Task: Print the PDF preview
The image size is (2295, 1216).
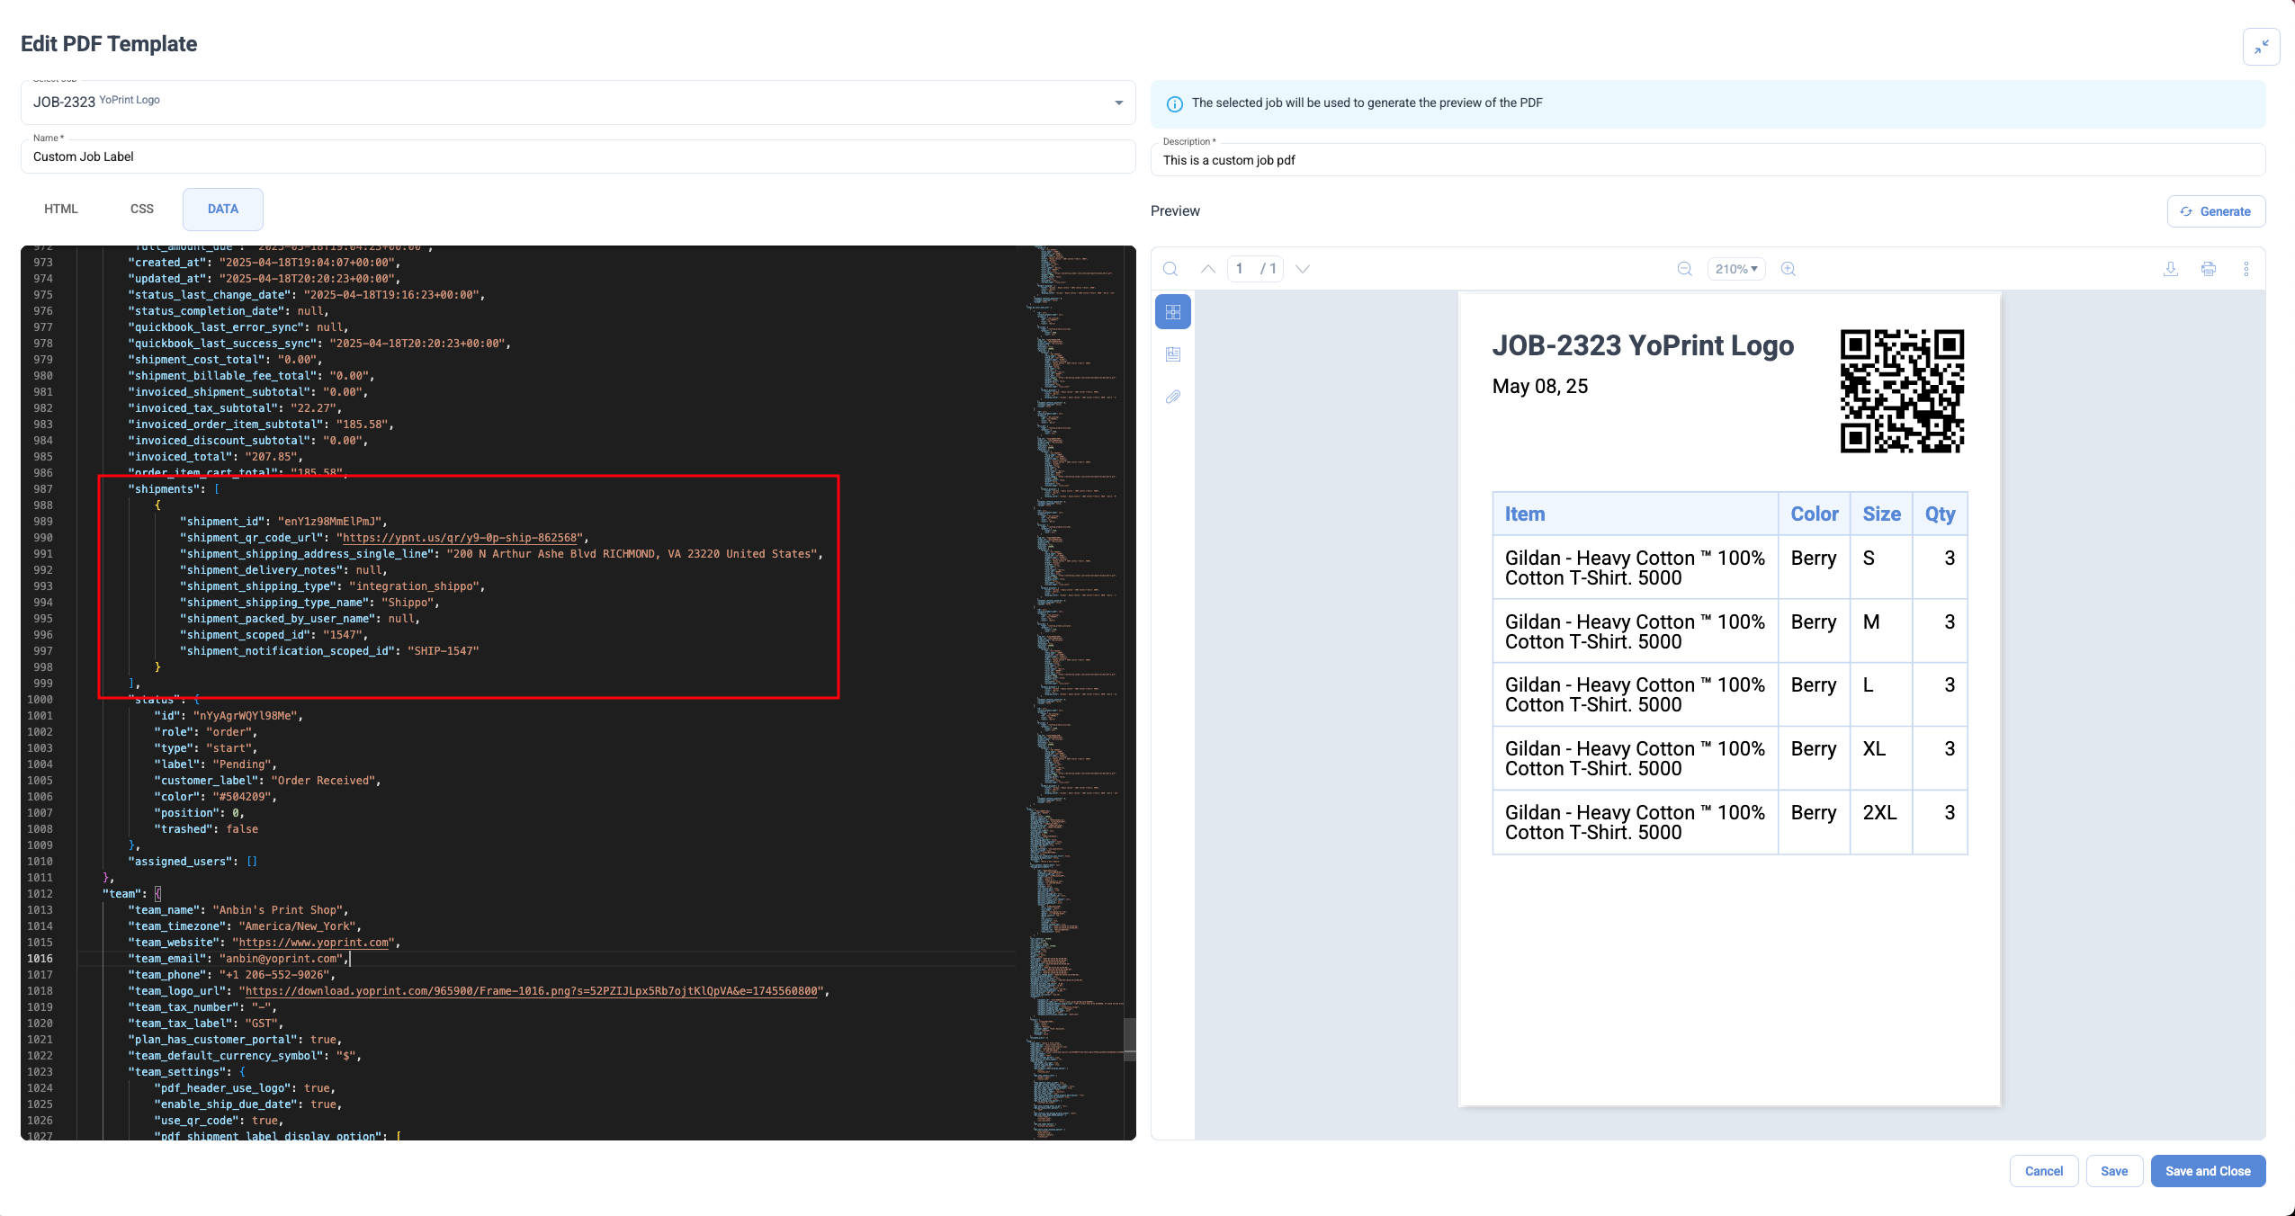Action: [x=2209, y=269]
